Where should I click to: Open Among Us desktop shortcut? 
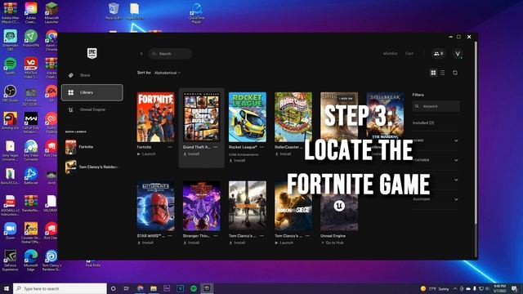(x=10, y=121)
